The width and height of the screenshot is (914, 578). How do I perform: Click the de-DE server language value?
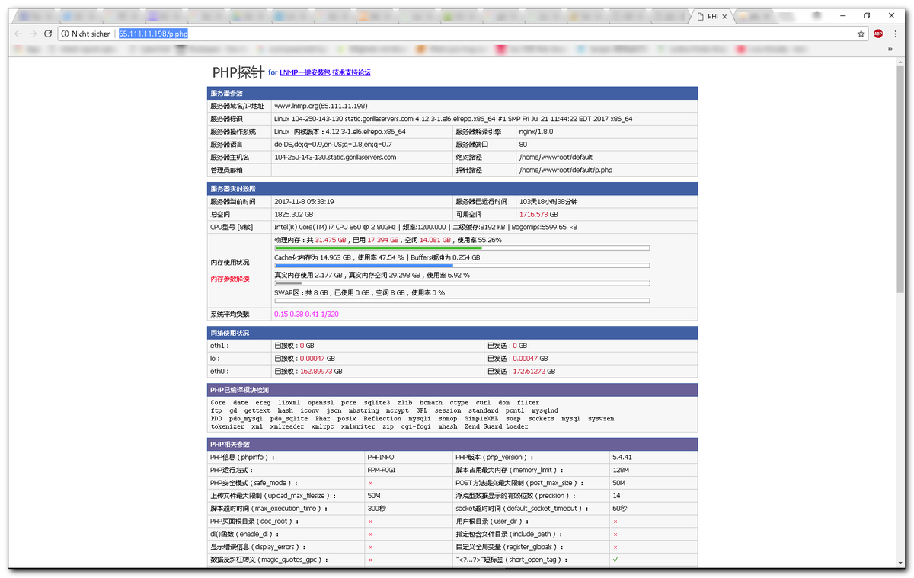click(x=334, y=144)
